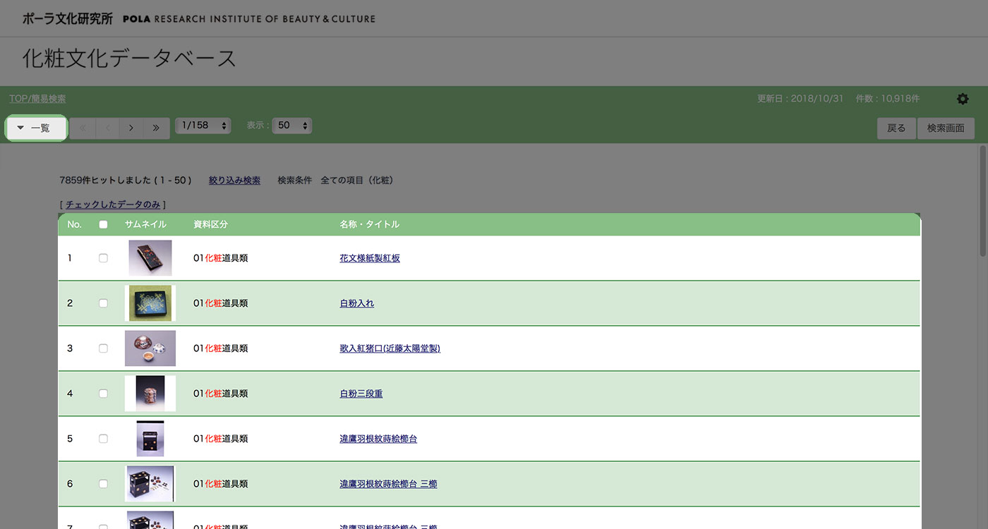Open thumbnail of 白粉入れ
Viewport: 988px width, 529px height.
click(150, 303)
